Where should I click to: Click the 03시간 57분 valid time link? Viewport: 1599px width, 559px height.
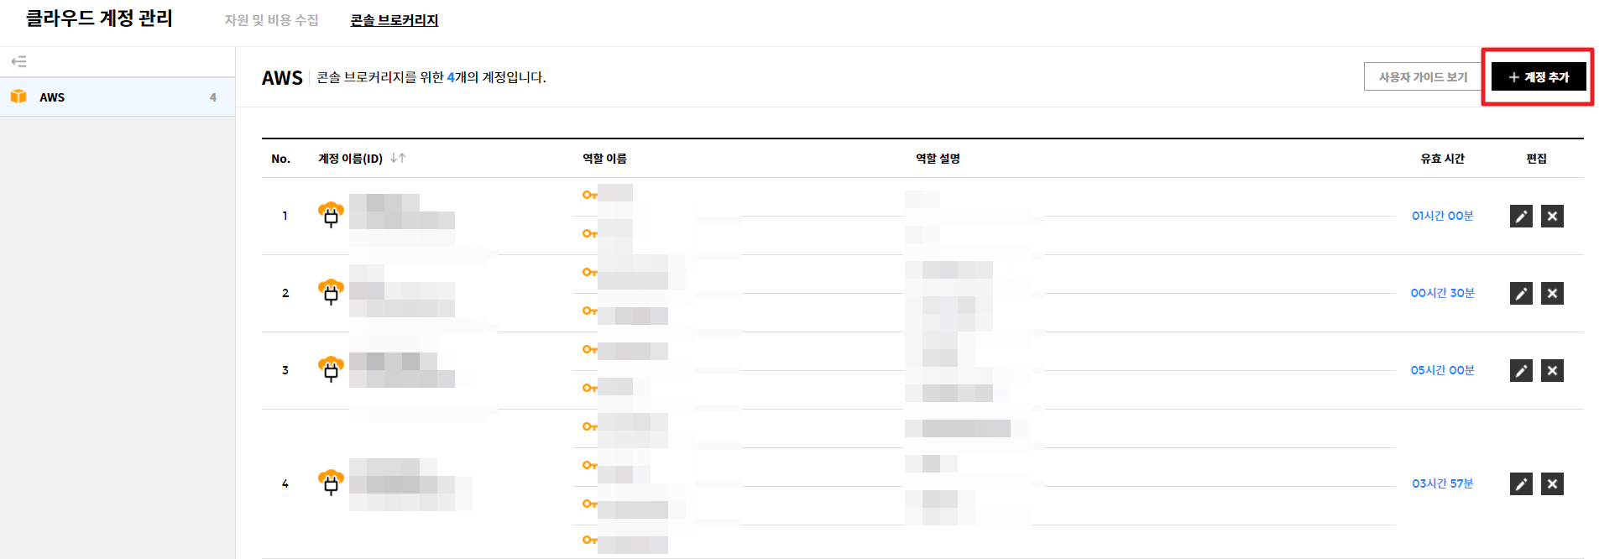click(x=1442, y=483)
